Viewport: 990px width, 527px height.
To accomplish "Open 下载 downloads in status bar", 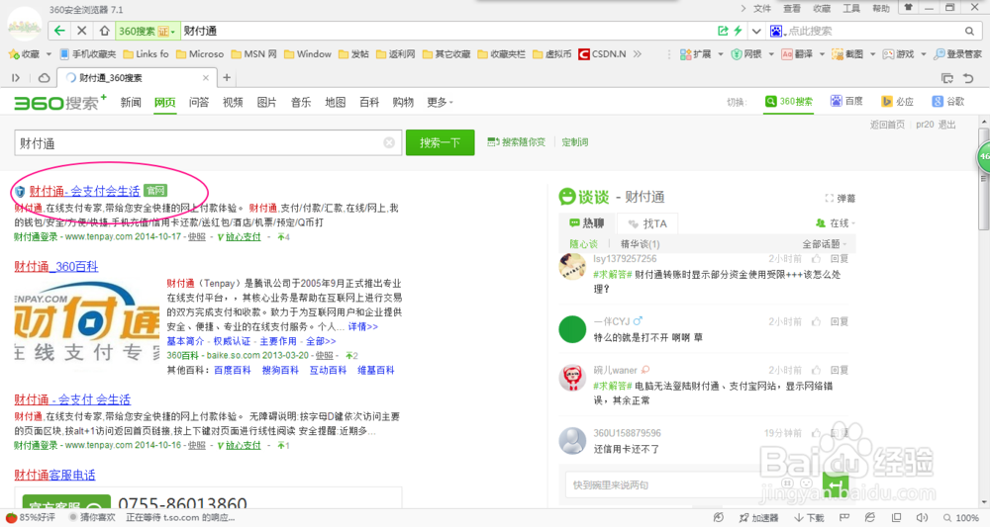I will point(810,517).
